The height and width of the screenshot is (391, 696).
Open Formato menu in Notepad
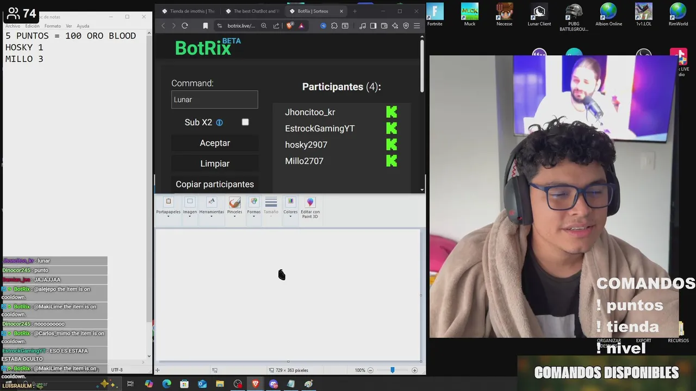[53, 26]
